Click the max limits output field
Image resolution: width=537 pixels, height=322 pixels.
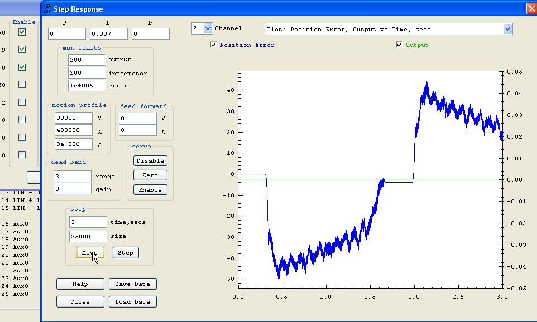[87, 60]
